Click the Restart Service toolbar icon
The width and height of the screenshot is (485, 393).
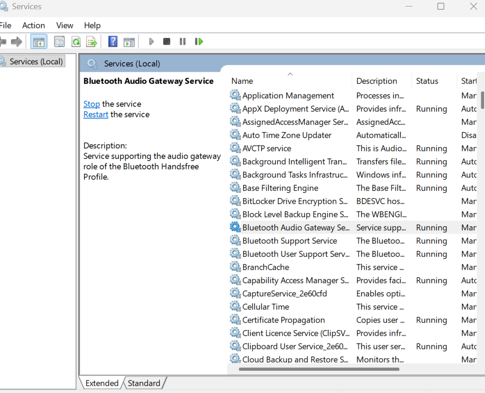[199, 42]
